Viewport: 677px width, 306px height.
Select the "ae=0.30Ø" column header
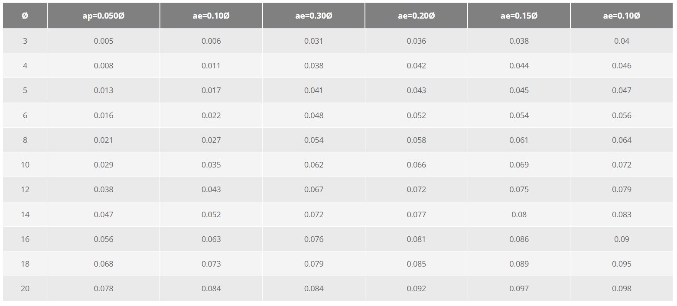[x=313, y=16]
